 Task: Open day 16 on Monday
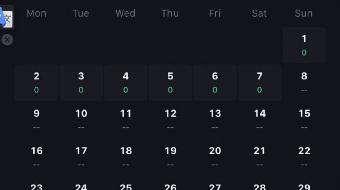36,157
